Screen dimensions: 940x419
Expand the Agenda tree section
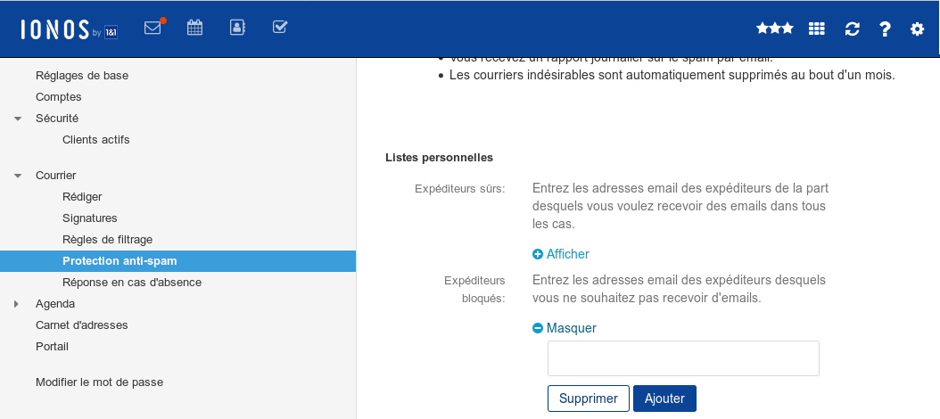tap(17, 304)
